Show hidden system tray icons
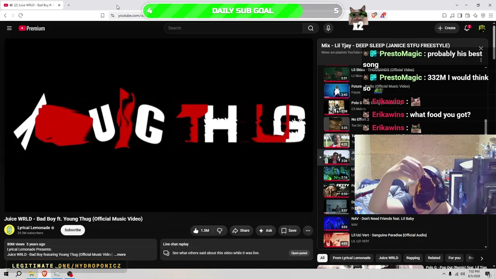The image size is (496, 279). 444,274
